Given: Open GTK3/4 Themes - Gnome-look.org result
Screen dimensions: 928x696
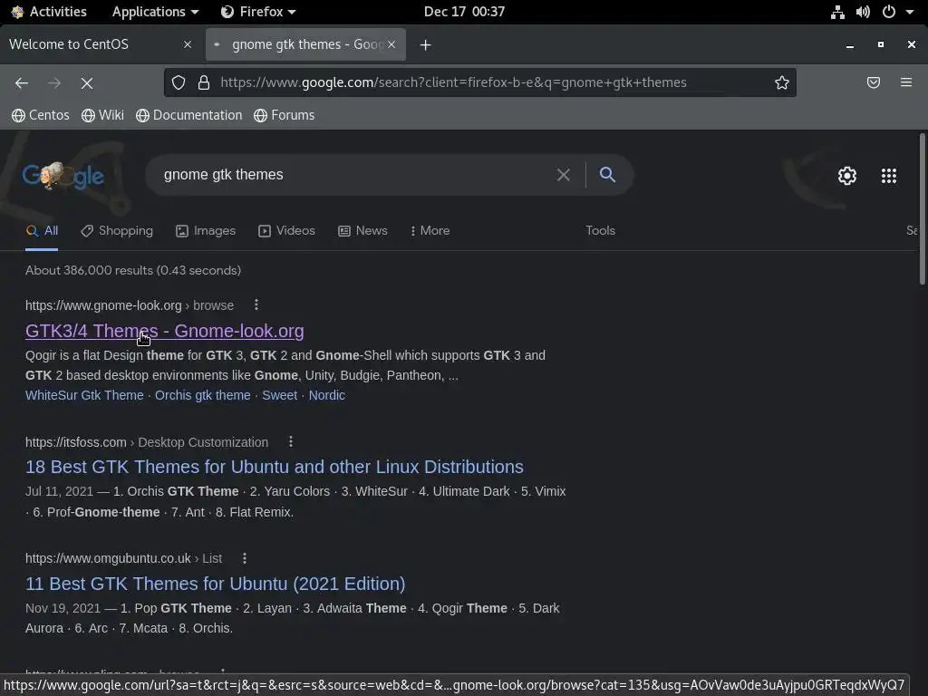Looking at the screenshot, I should pyautogui.click(x=165, y=331).
